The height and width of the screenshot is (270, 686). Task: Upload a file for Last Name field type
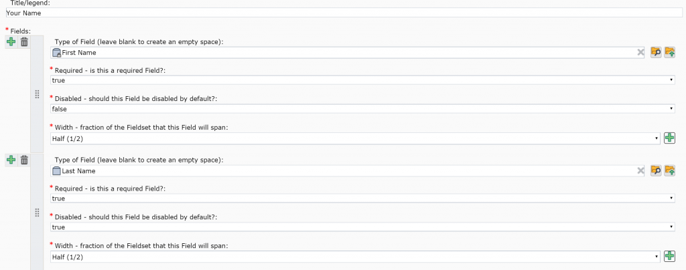tap(669, 170)
